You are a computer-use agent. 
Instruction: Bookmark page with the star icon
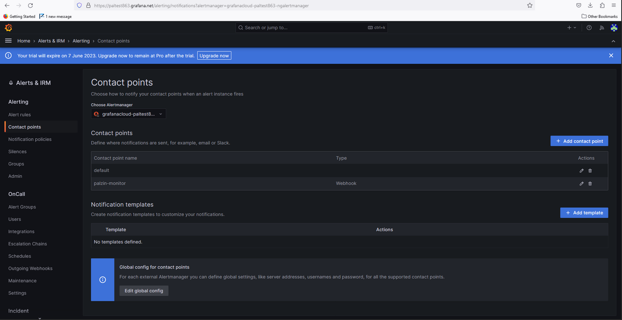point(530,6)
